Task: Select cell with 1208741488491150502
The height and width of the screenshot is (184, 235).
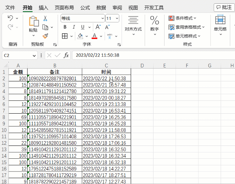Action: pyautogui.click(x=55, y=85)
